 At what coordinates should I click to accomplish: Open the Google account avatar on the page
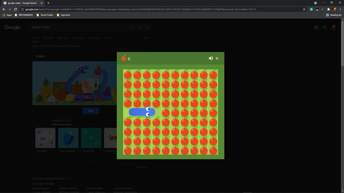(333, 27)
